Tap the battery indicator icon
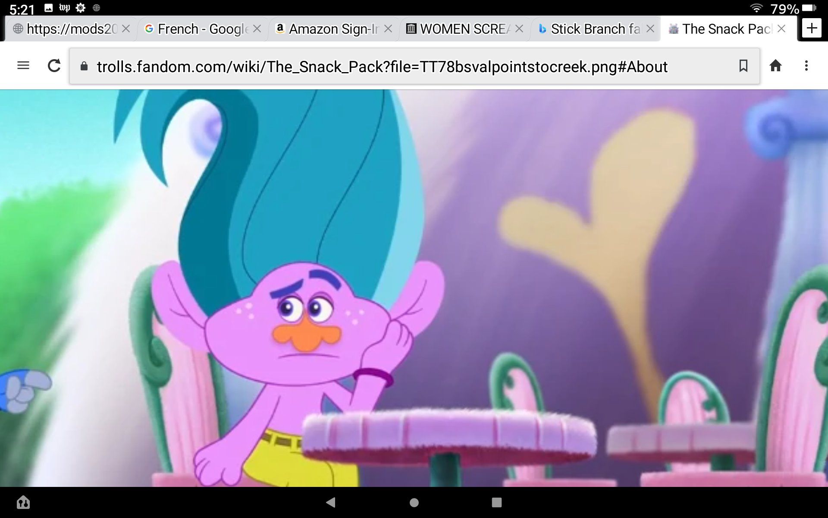Viewport: 828px width, 518px height. pyautogui.click(x=809, y=8)
